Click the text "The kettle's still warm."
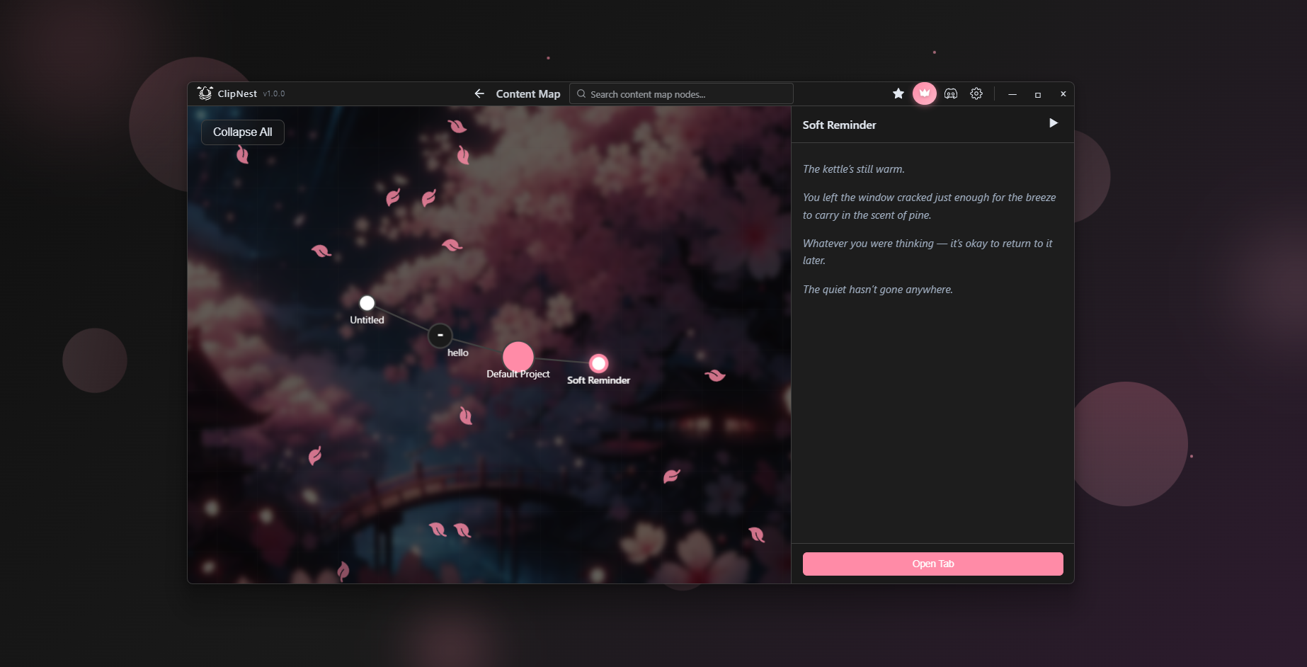The width and height of the screenshot is (1307, 667). [x=854, y=169]
